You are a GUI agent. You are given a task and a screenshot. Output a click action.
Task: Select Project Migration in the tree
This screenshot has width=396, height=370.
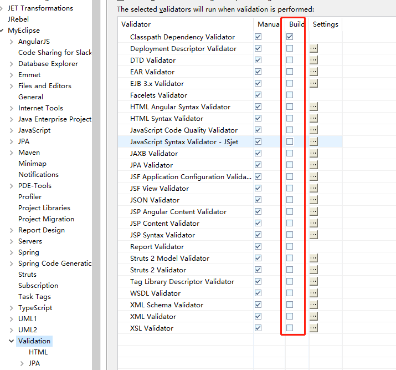coord(46,219)
